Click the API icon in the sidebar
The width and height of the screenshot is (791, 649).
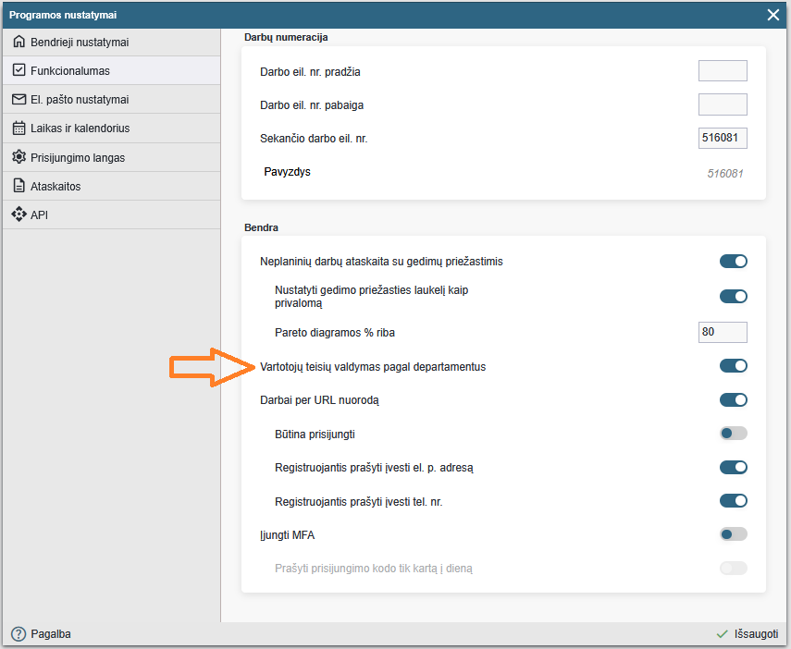[19, 214]
